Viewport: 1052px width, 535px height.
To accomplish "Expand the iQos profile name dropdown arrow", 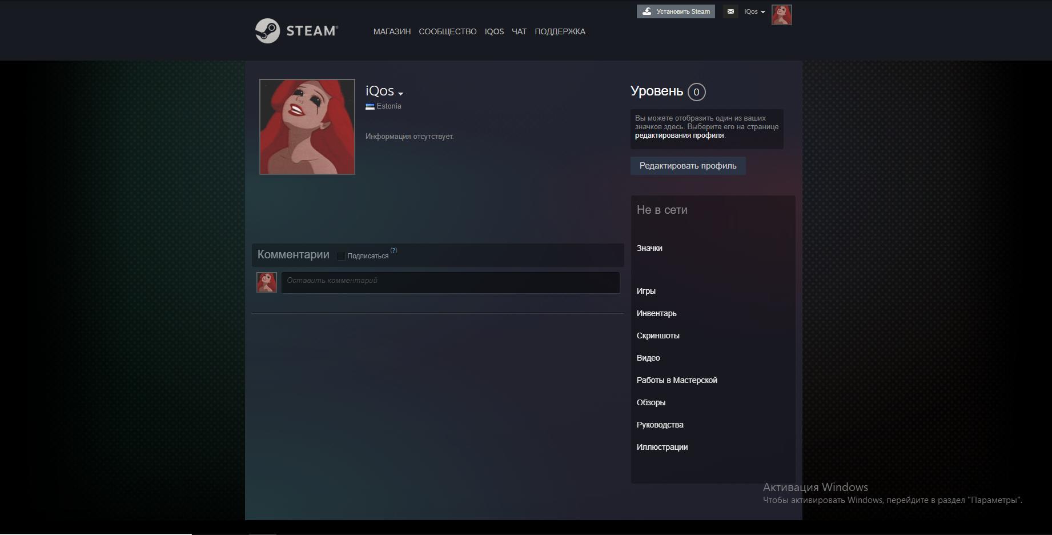I will [x=400, y=94].
